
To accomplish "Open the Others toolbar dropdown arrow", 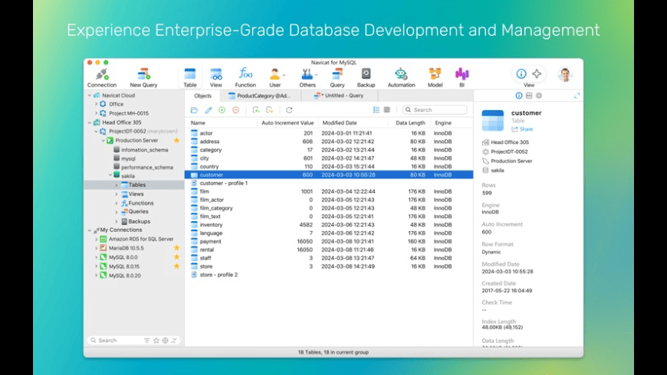I will click(316, 75).
